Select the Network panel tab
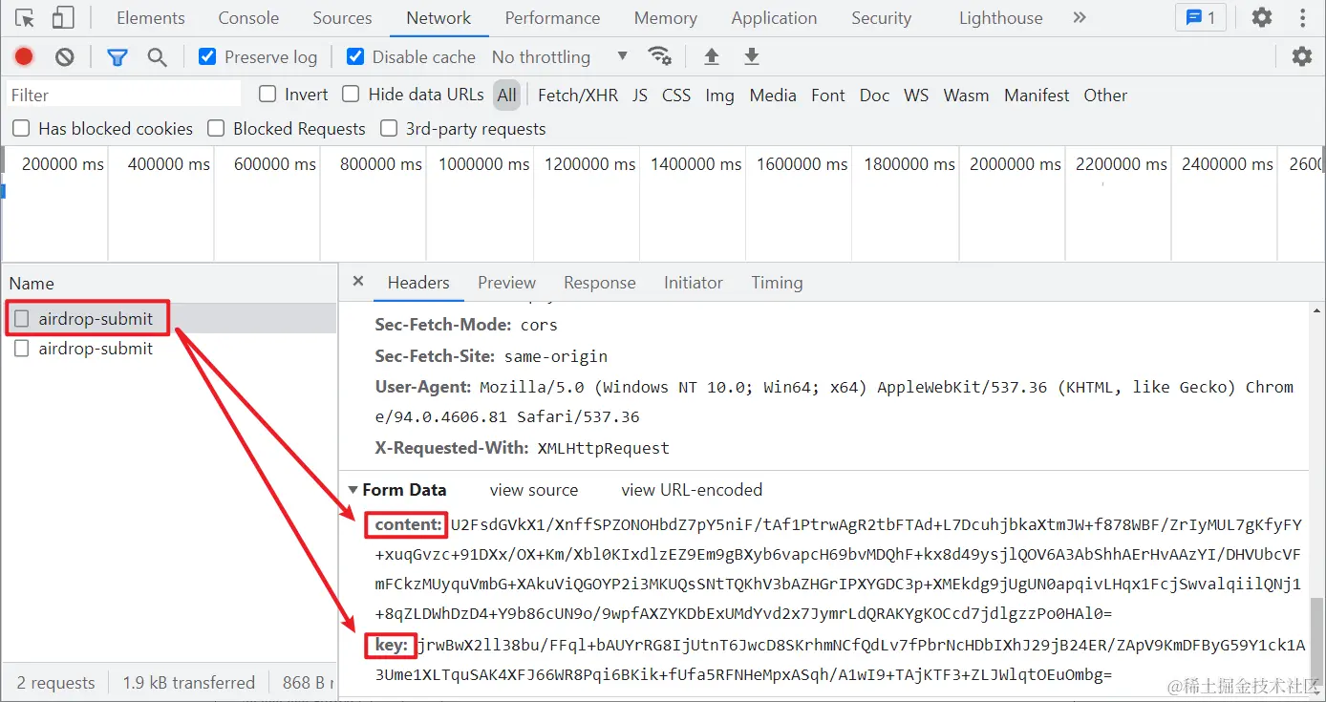 point(438,18)
